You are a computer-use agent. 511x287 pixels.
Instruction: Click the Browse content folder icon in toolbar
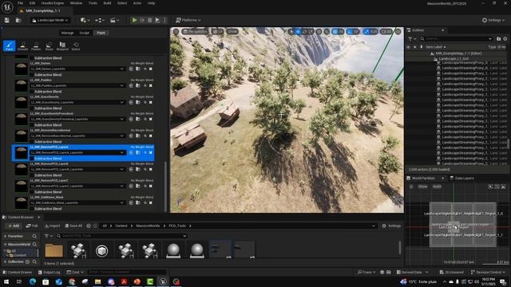[18, 20]
